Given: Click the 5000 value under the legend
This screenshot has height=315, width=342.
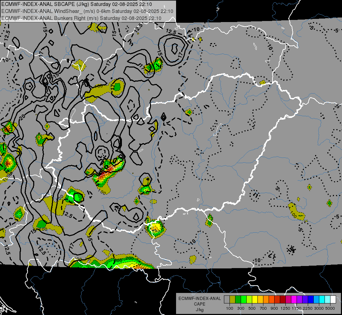Looking at the screenshot, I should coord(330,308).
